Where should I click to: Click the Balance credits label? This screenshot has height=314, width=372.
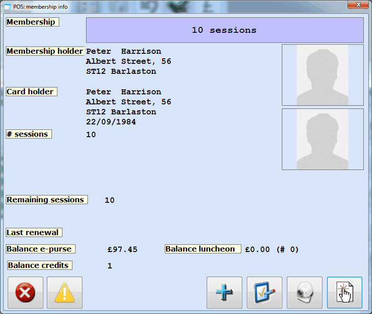pos(40,265)
